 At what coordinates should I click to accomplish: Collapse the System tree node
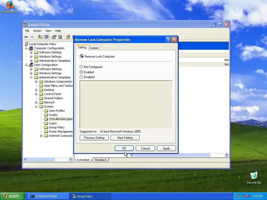[x=36, y=107]
